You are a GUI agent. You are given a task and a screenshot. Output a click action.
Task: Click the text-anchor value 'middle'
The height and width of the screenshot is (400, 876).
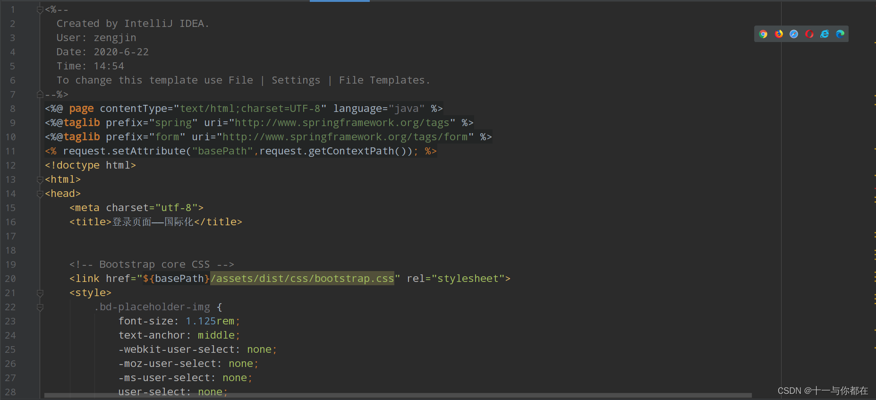point(216,335)
